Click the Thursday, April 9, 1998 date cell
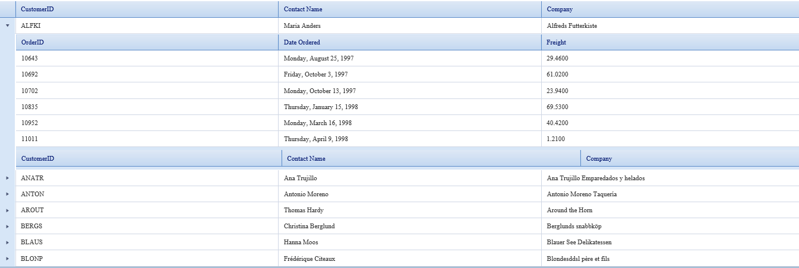The width and height of the screenshot is (799, 268). click(x=316, y=139)
